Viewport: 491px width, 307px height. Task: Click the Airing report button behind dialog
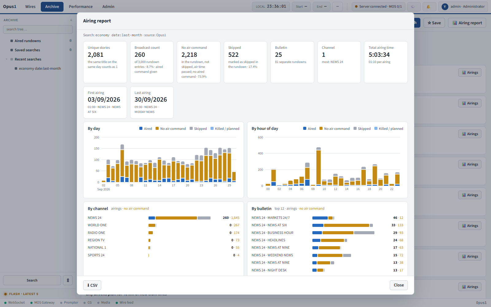(x=467, y=23)
